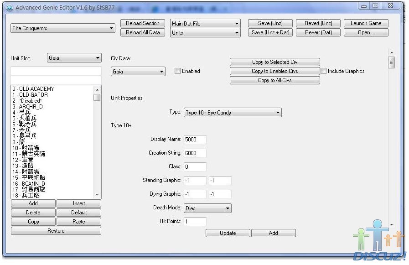Click unit list scrollbar down arrow
The width and height of the screenshot is (409, 265).
click(x=97, y=195)
